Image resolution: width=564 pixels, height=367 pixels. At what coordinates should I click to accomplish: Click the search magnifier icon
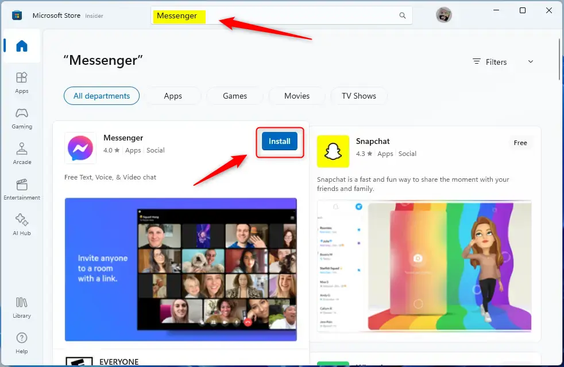(x=403, y=15)
